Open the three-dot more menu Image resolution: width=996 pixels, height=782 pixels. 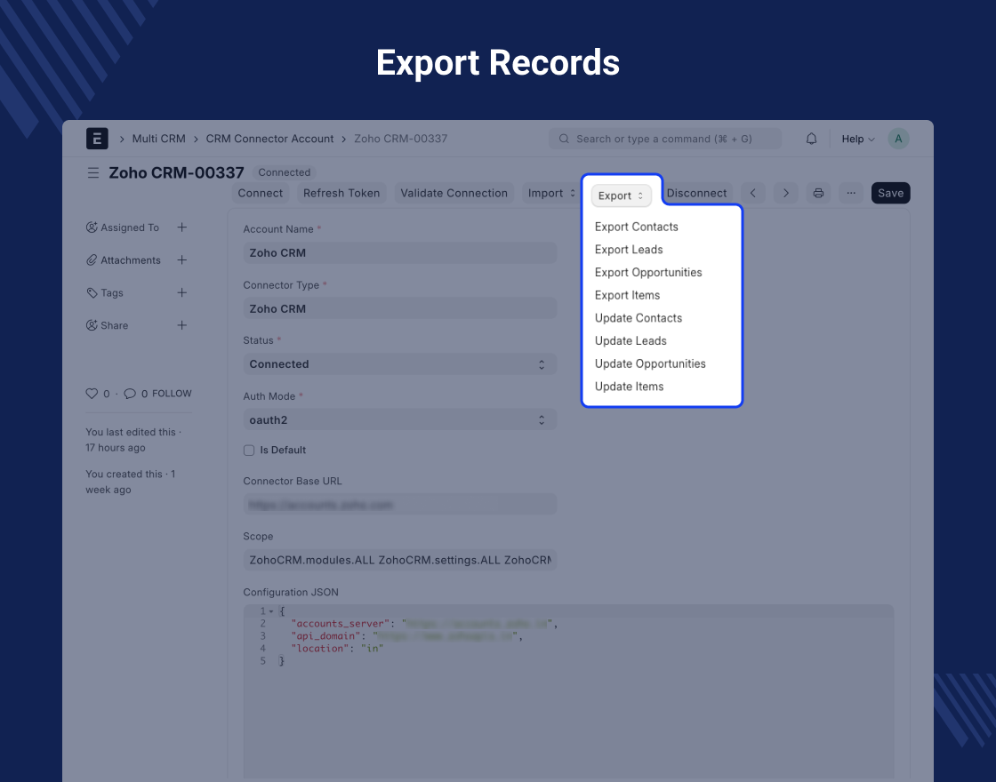[851, 193]
